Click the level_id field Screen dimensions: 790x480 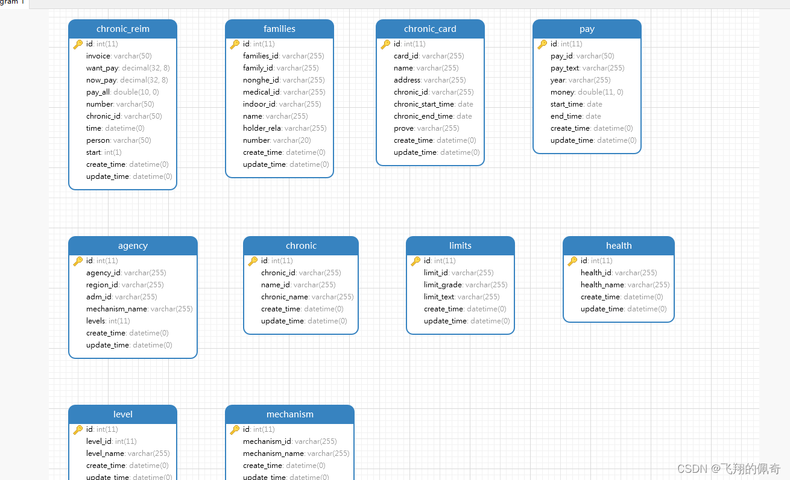point(112,441)
